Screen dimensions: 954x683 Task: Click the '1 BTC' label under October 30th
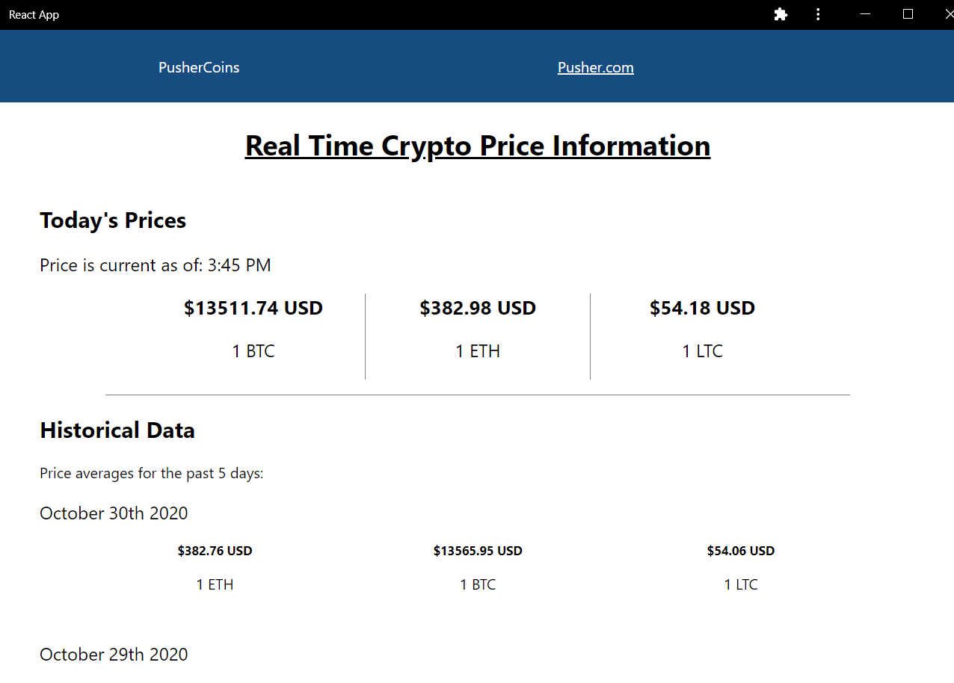[478, 584]
